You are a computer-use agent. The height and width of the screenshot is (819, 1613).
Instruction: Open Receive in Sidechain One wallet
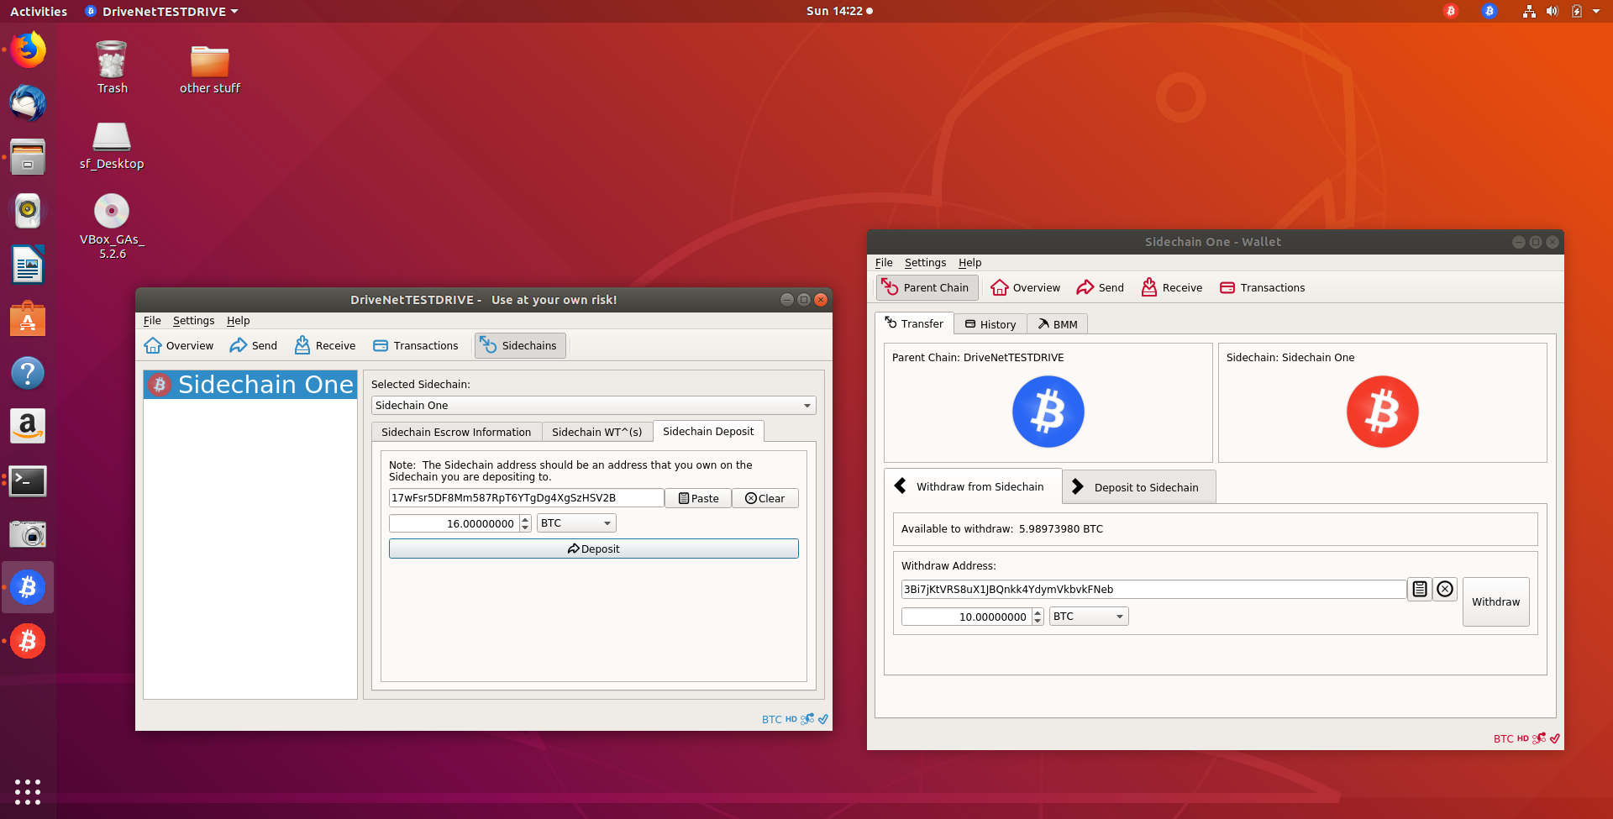1172,287
